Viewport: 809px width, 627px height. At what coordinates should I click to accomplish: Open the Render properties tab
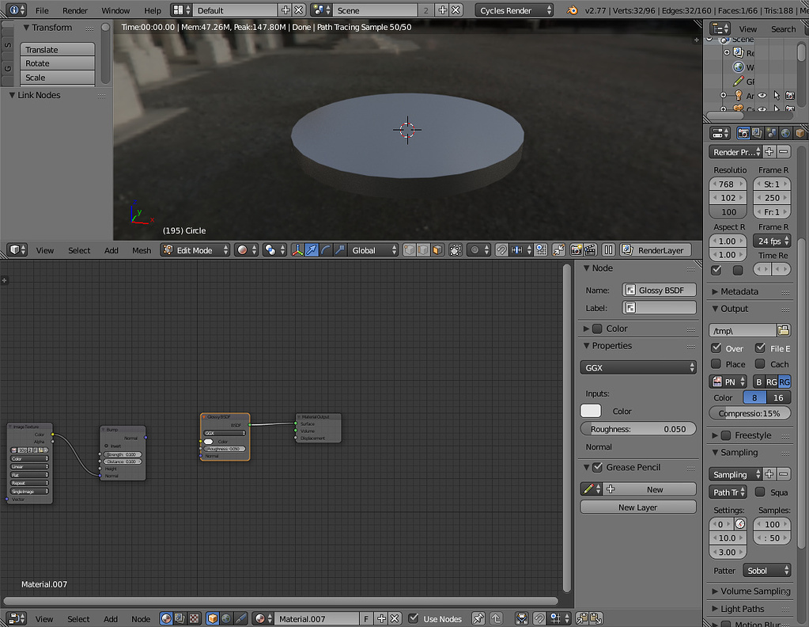pyautogui.click(x=743, y=133)
